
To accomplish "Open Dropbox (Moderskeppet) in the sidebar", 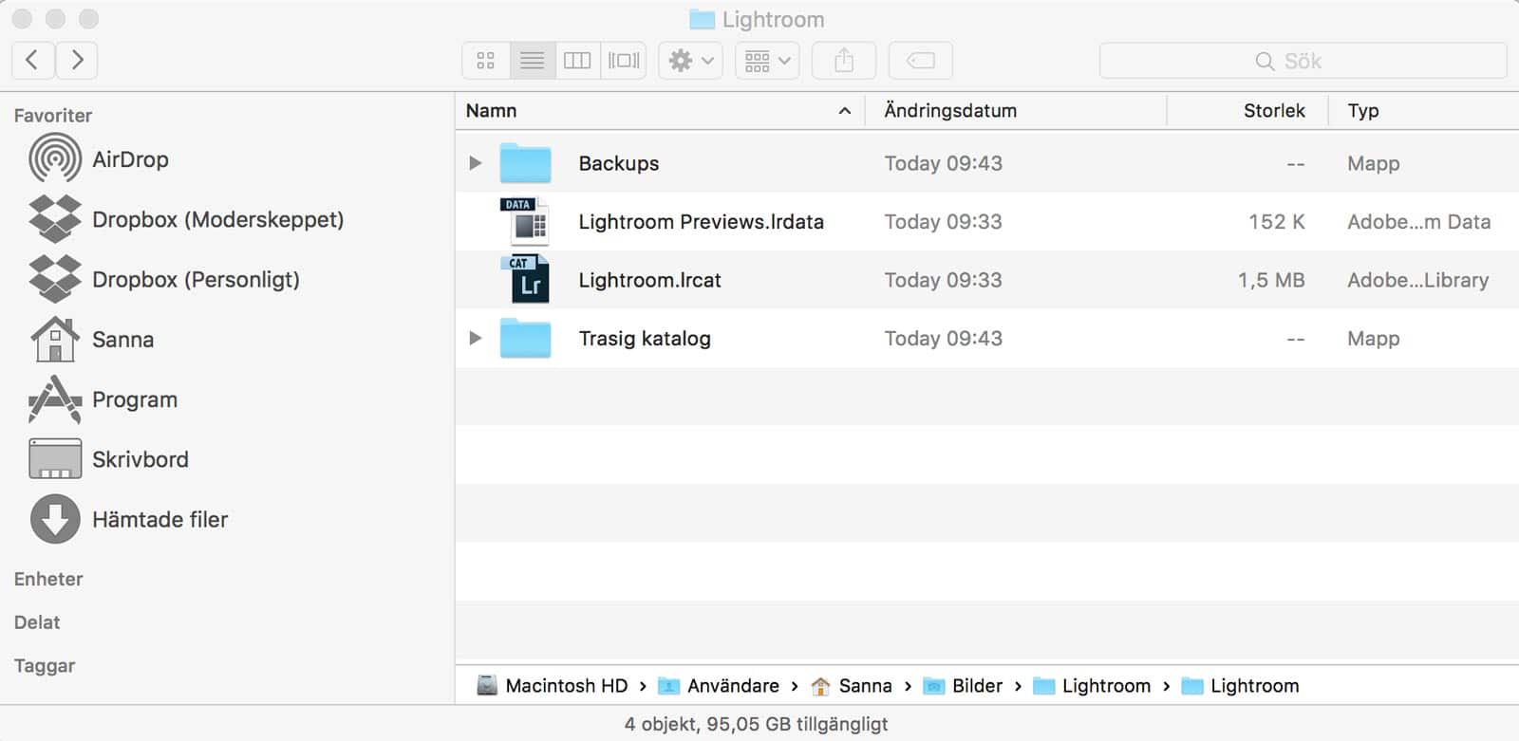I will click(x=186, y=219).
